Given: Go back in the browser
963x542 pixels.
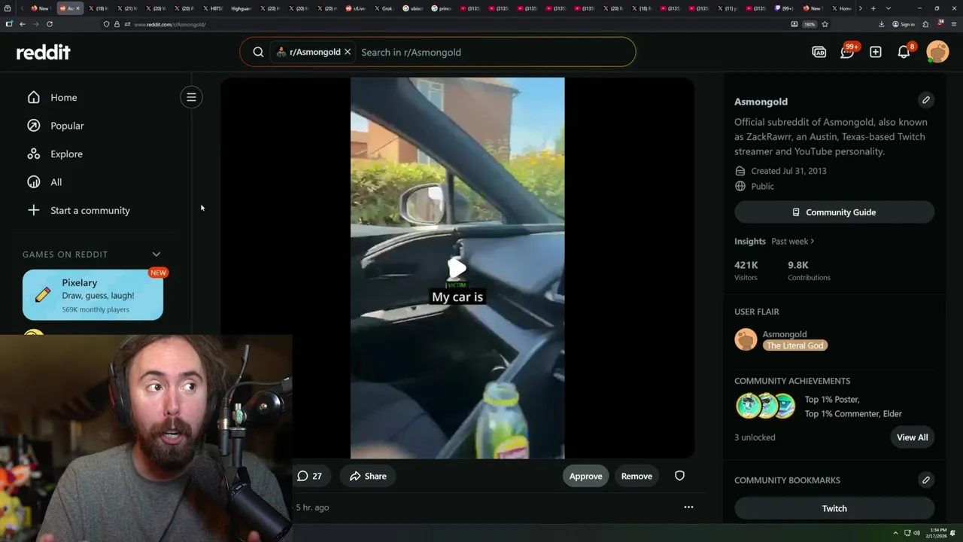Looking at the screenshot, I should 23,24.
